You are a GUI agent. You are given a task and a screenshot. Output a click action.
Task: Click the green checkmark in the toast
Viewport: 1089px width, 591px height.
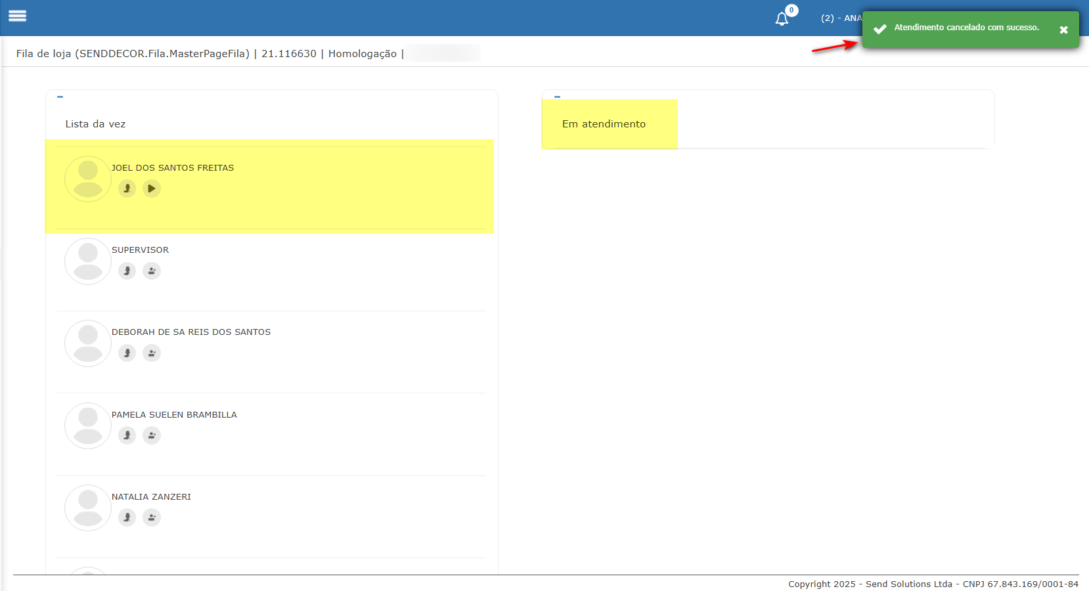pyautogui.click(x=880, y=28)
